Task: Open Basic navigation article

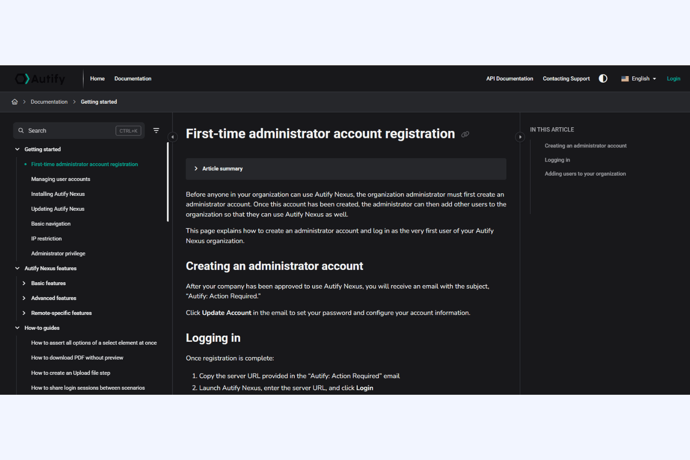Action: (51, 224)
